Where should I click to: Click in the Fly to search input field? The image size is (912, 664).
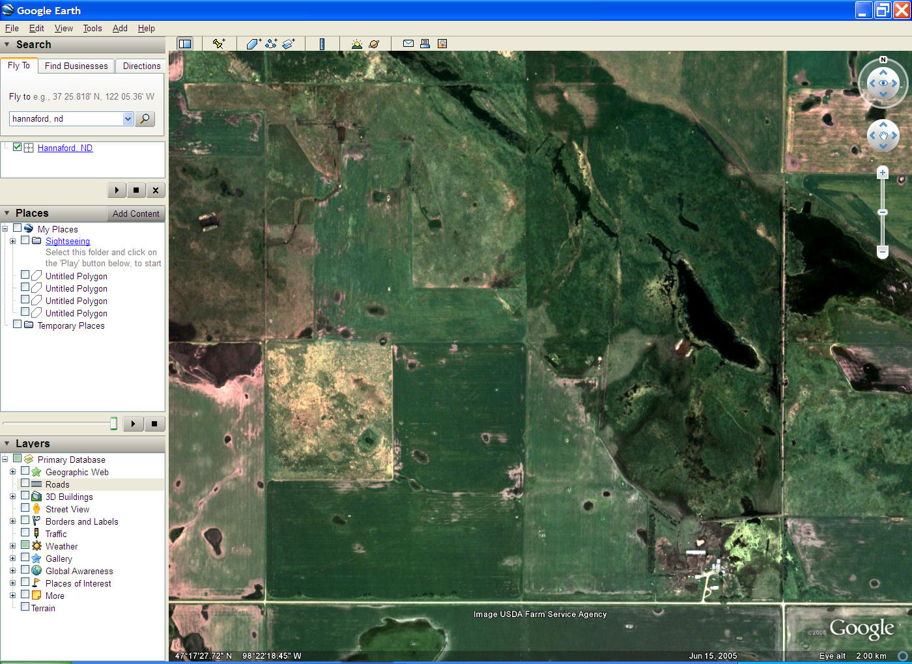pyautogui.click(x=66, y=118)
